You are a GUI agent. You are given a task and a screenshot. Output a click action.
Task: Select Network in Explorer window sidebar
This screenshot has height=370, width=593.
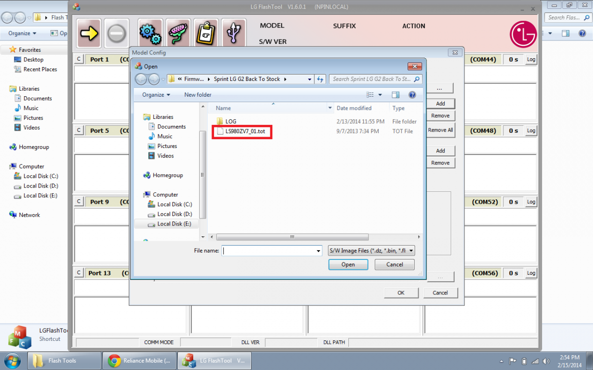point(29,215)
